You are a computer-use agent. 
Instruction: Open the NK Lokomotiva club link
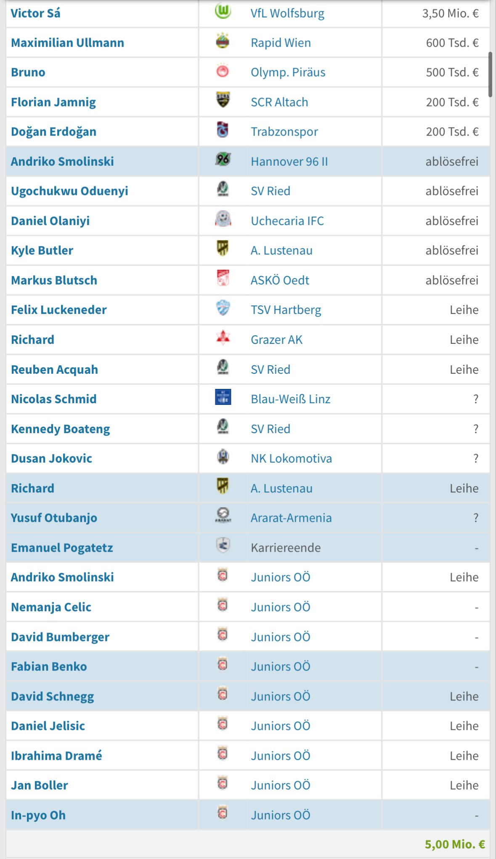point(291,458)
